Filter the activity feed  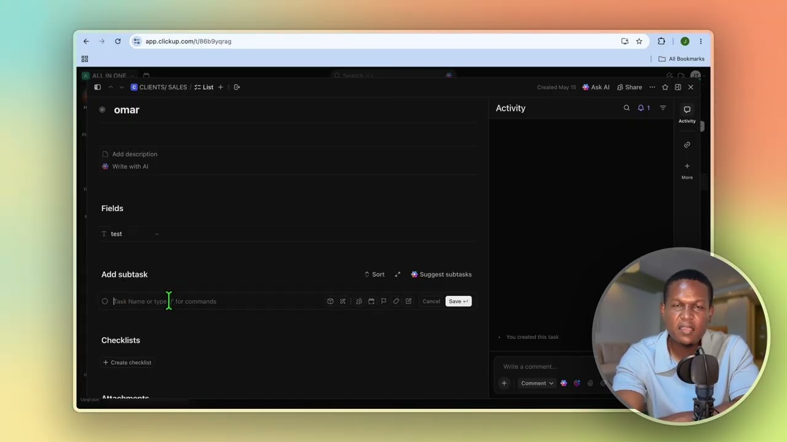(x=663, y=108)
